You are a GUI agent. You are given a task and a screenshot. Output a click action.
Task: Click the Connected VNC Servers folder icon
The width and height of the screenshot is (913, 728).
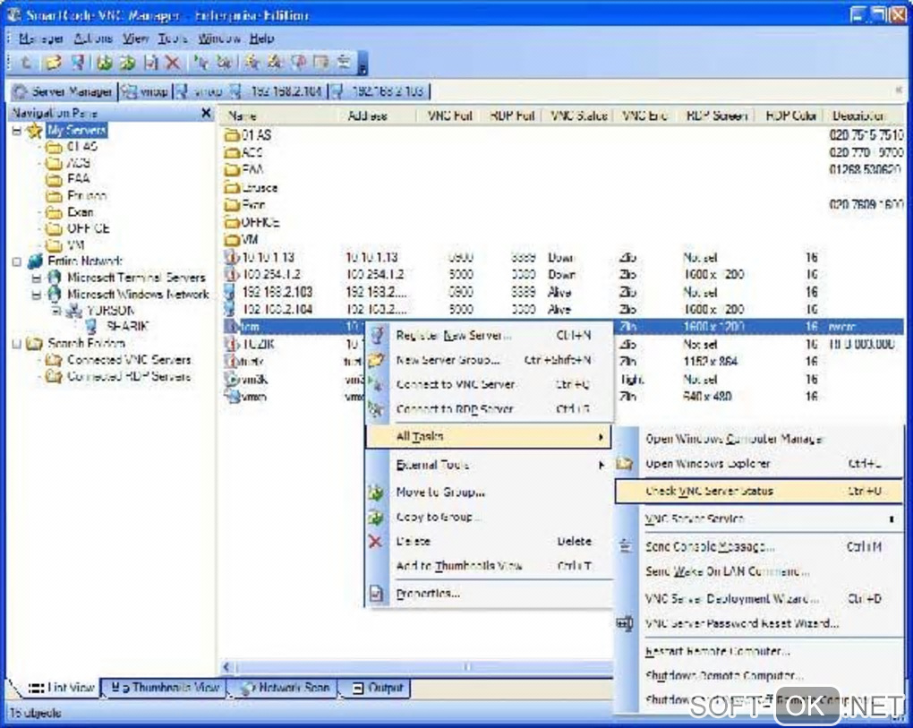[x=54, y=360]
